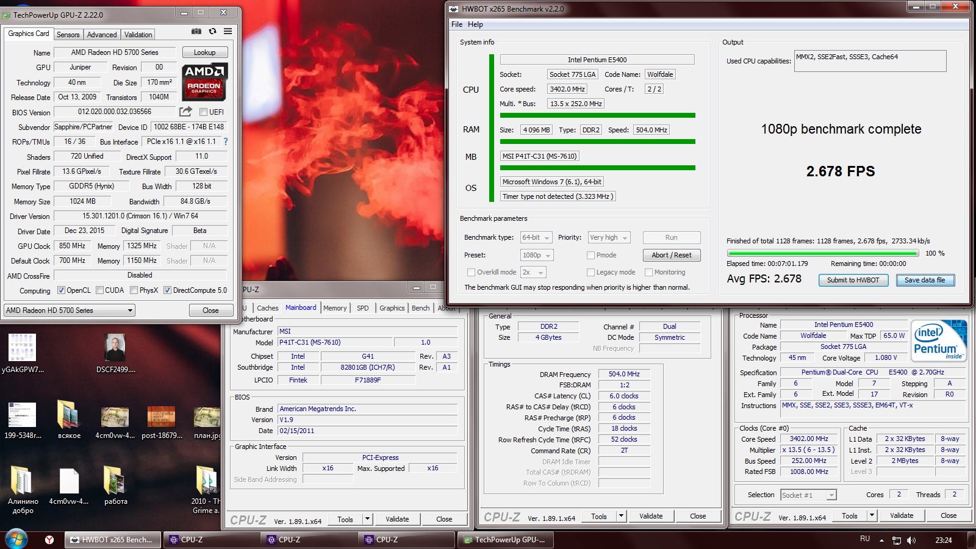This screenshot has height=549, width=976.
Task: Toggle the PhysX checkbox
Action: pos(134,290)
